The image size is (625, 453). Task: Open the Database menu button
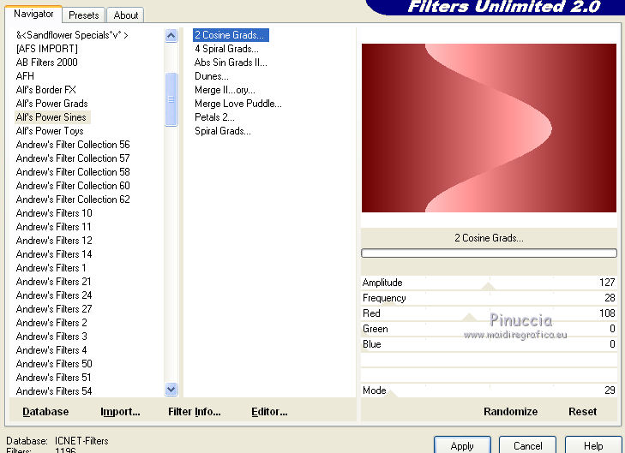tap(45, 411)
